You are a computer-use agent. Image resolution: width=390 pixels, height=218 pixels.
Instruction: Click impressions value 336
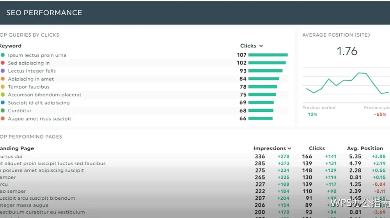pos(260,156)
